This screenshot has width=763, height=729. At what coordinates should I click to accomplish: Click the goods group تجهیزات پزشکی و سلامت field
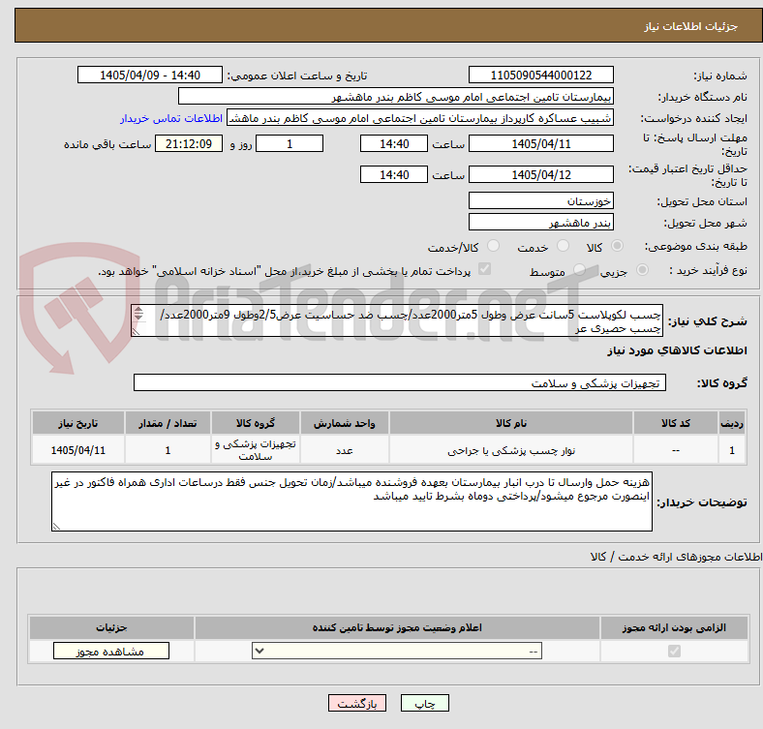[400, 383]
